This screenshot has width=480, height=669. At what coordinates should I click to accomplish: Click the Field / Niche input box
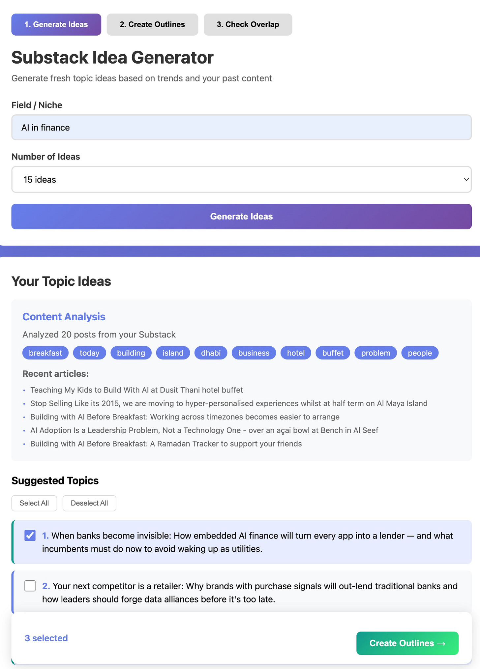pyautogui.click(x=241, y=128)
